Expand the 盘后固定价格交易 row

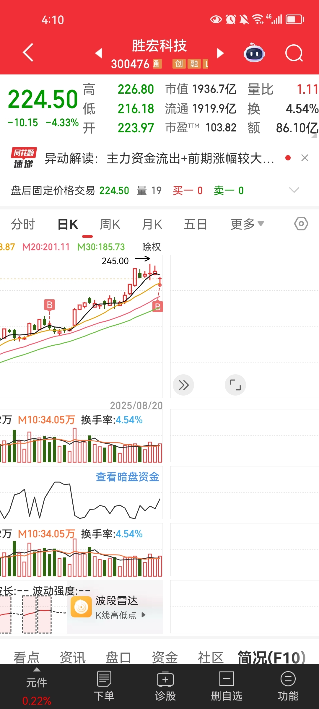pyautogui.click(x=294, y=190)
